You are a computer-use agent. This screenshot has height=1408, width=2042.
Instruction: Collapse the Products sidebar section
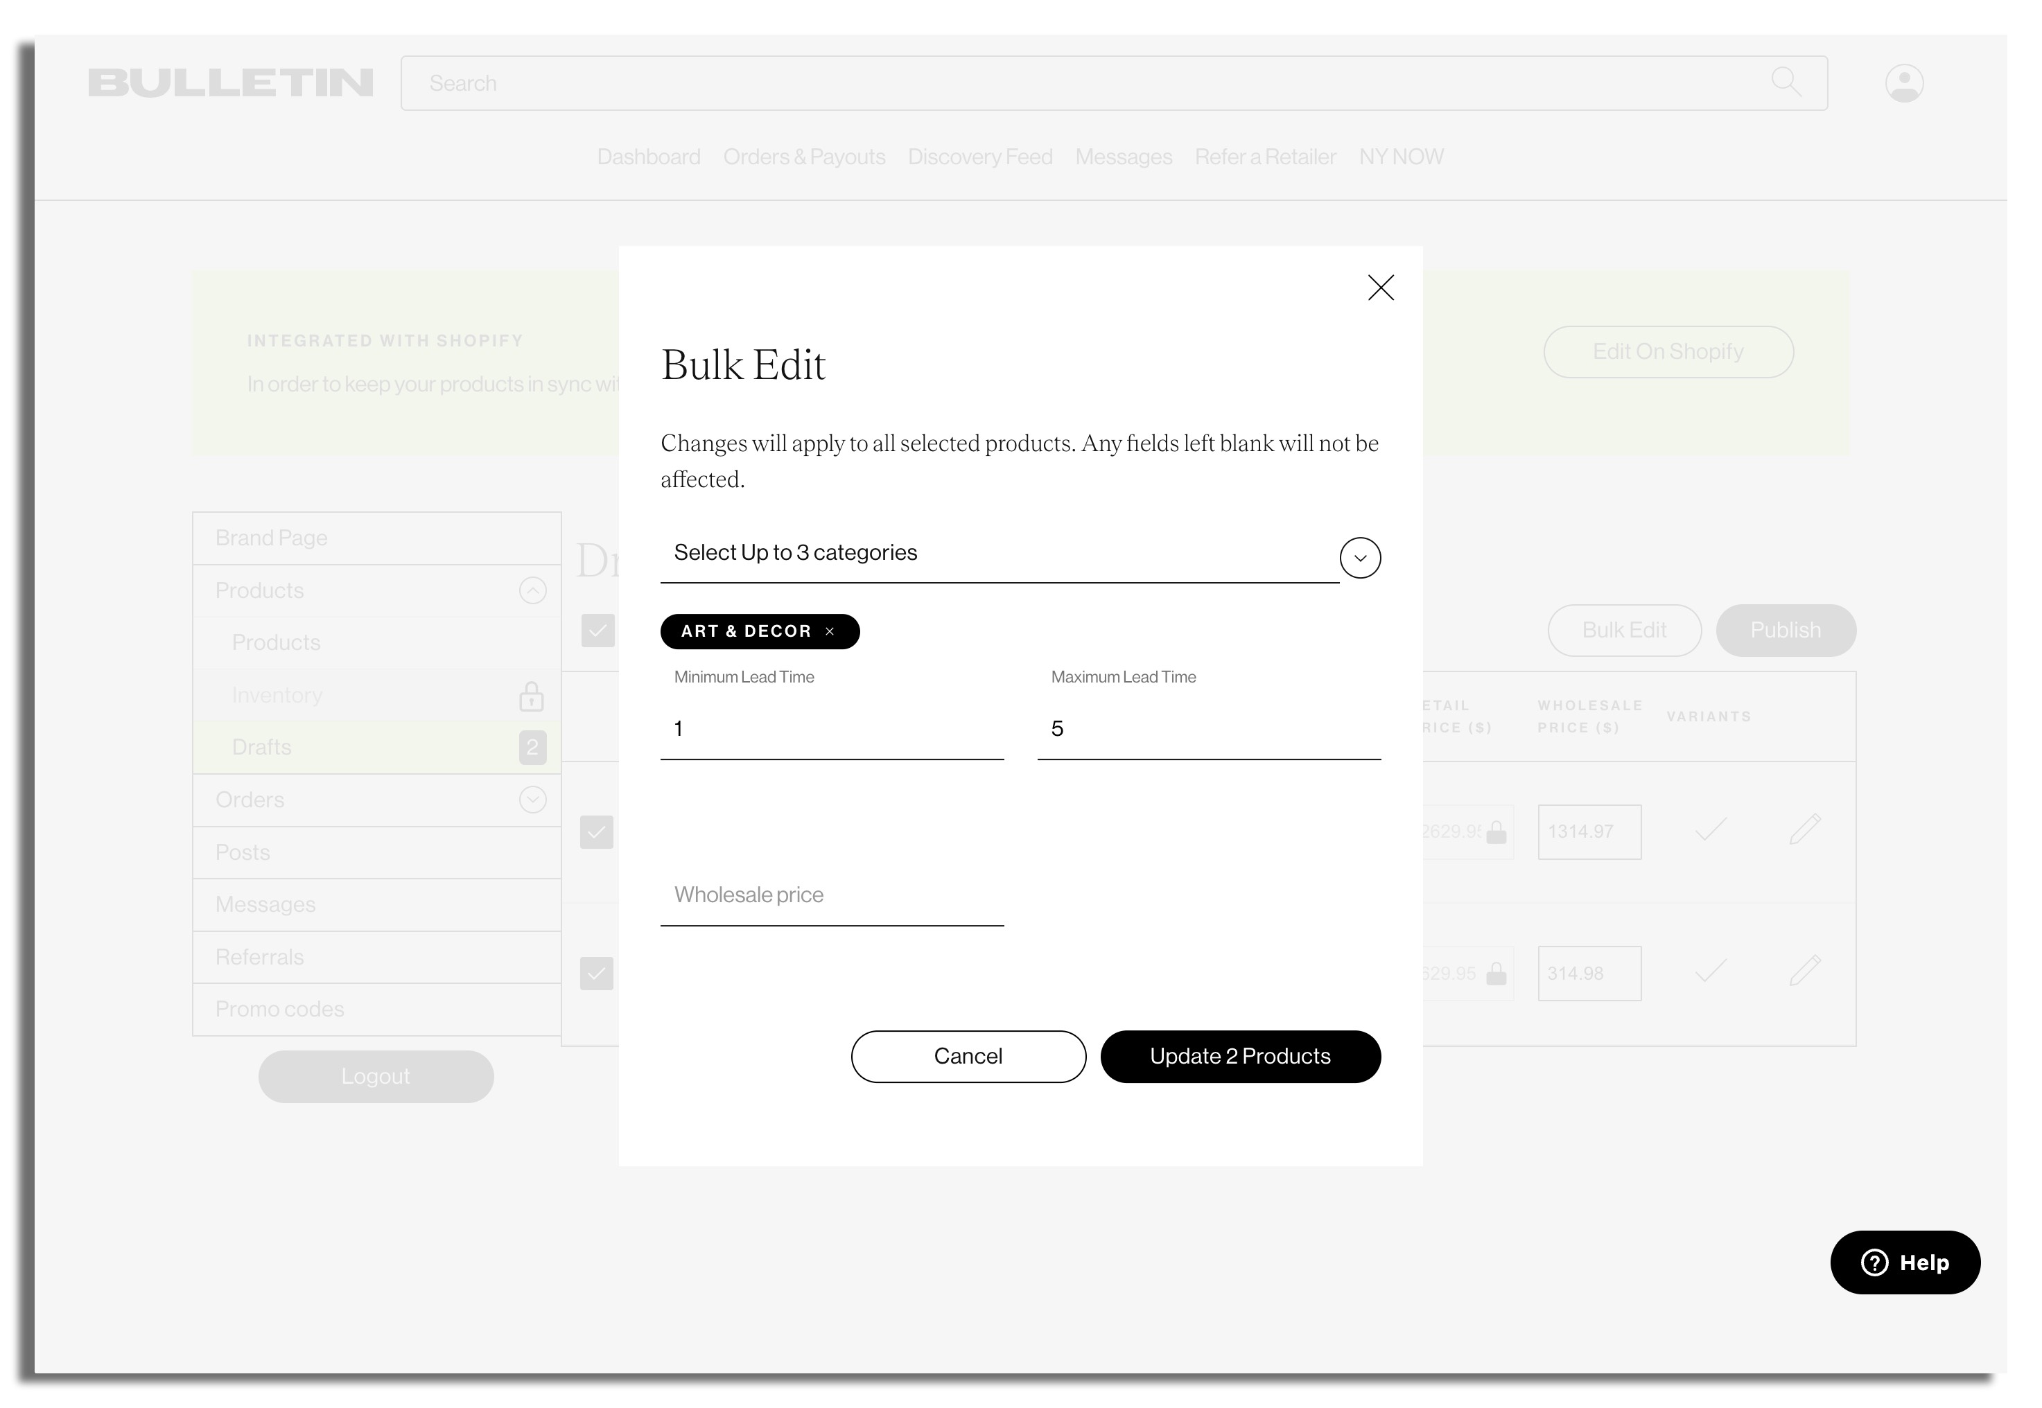tap(532, 590)
